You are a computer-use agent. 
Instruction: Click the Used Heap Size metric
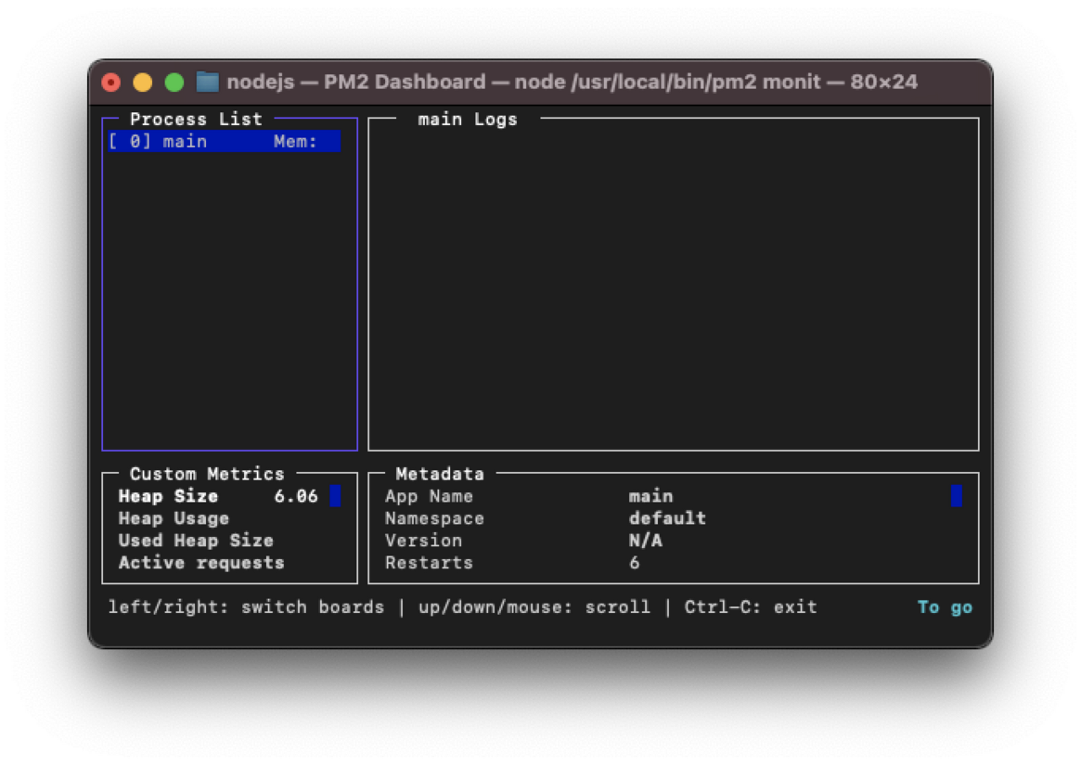tap(196, 540)
